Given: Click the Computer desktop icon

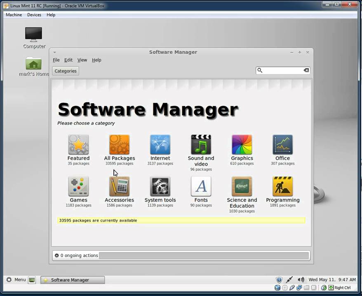Looking at the screenshot, I should [34, 34].
